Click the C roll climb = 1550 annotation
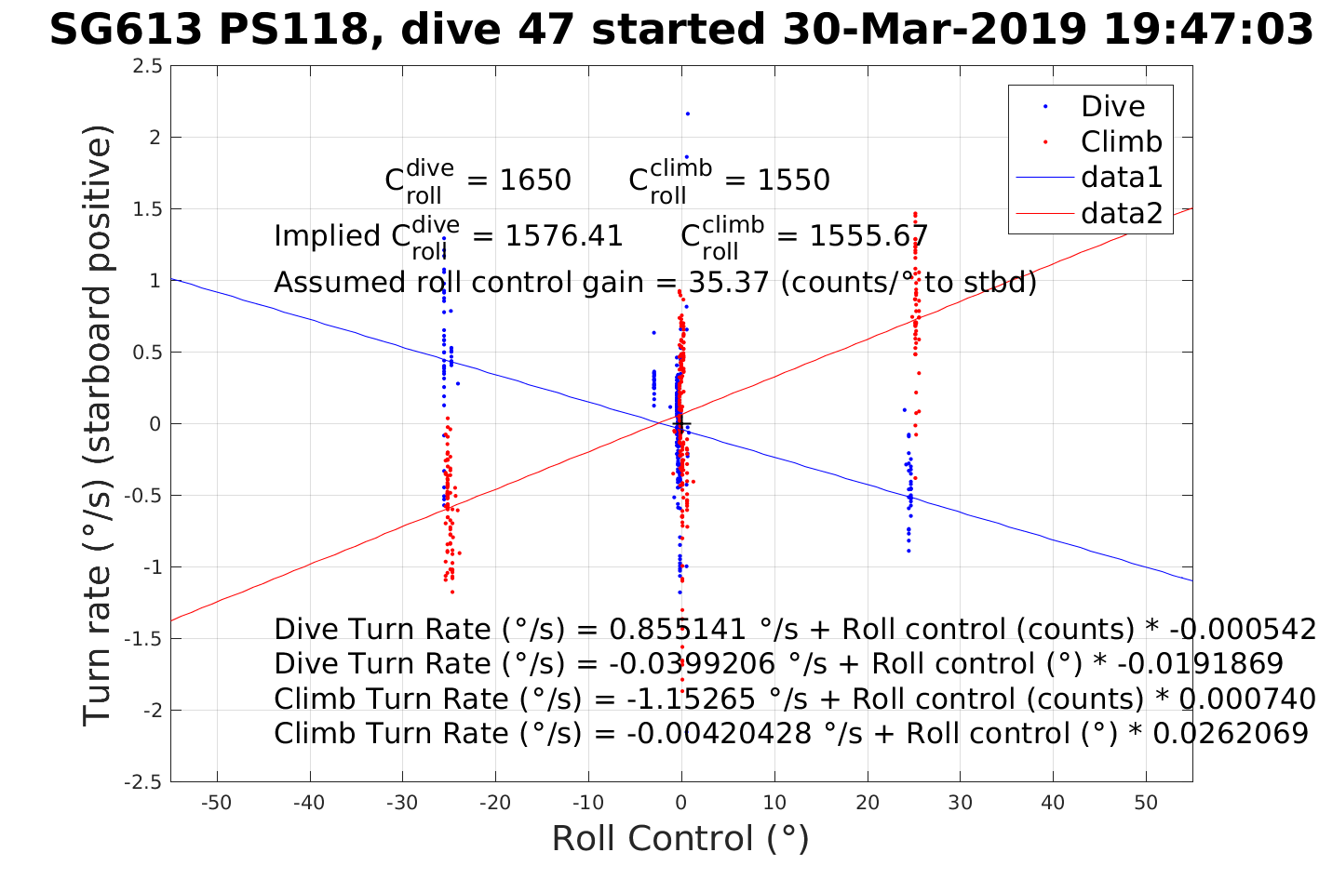This screenshot has width=1319, height=879. (729, 181)
